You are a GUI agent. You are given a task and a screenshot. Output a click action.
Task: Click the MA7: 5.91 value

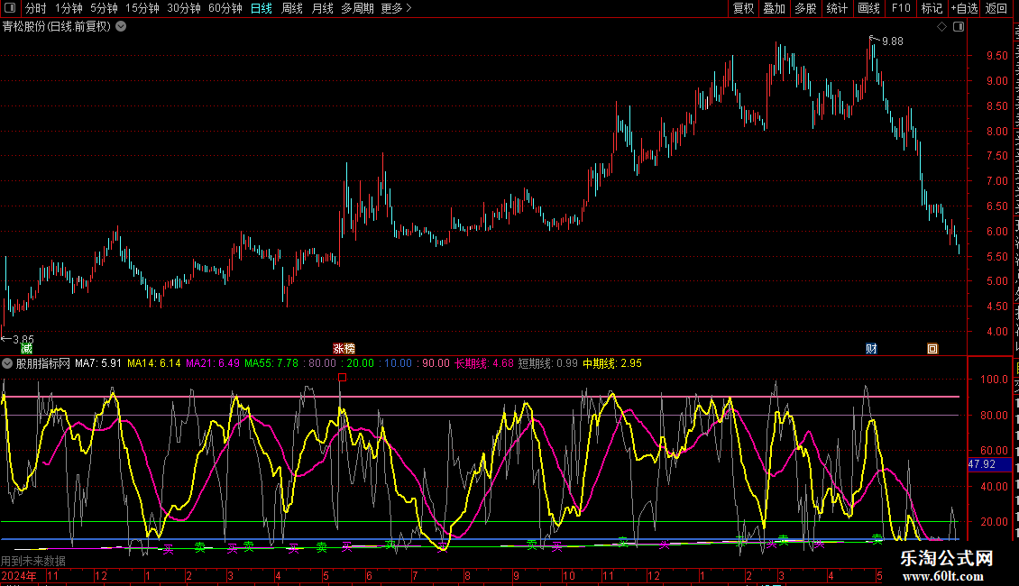tap(98, 363)
